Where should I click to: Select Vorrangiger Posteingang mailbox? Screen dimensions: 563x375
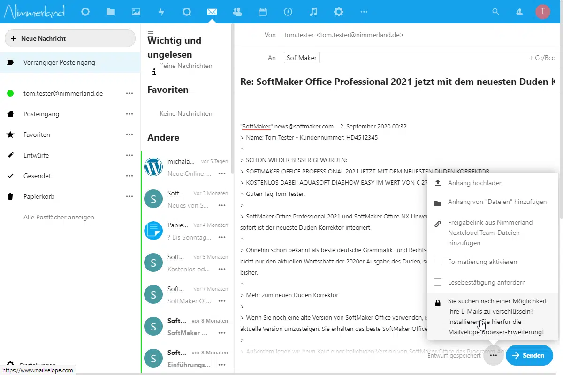click(x=70, y=62)
